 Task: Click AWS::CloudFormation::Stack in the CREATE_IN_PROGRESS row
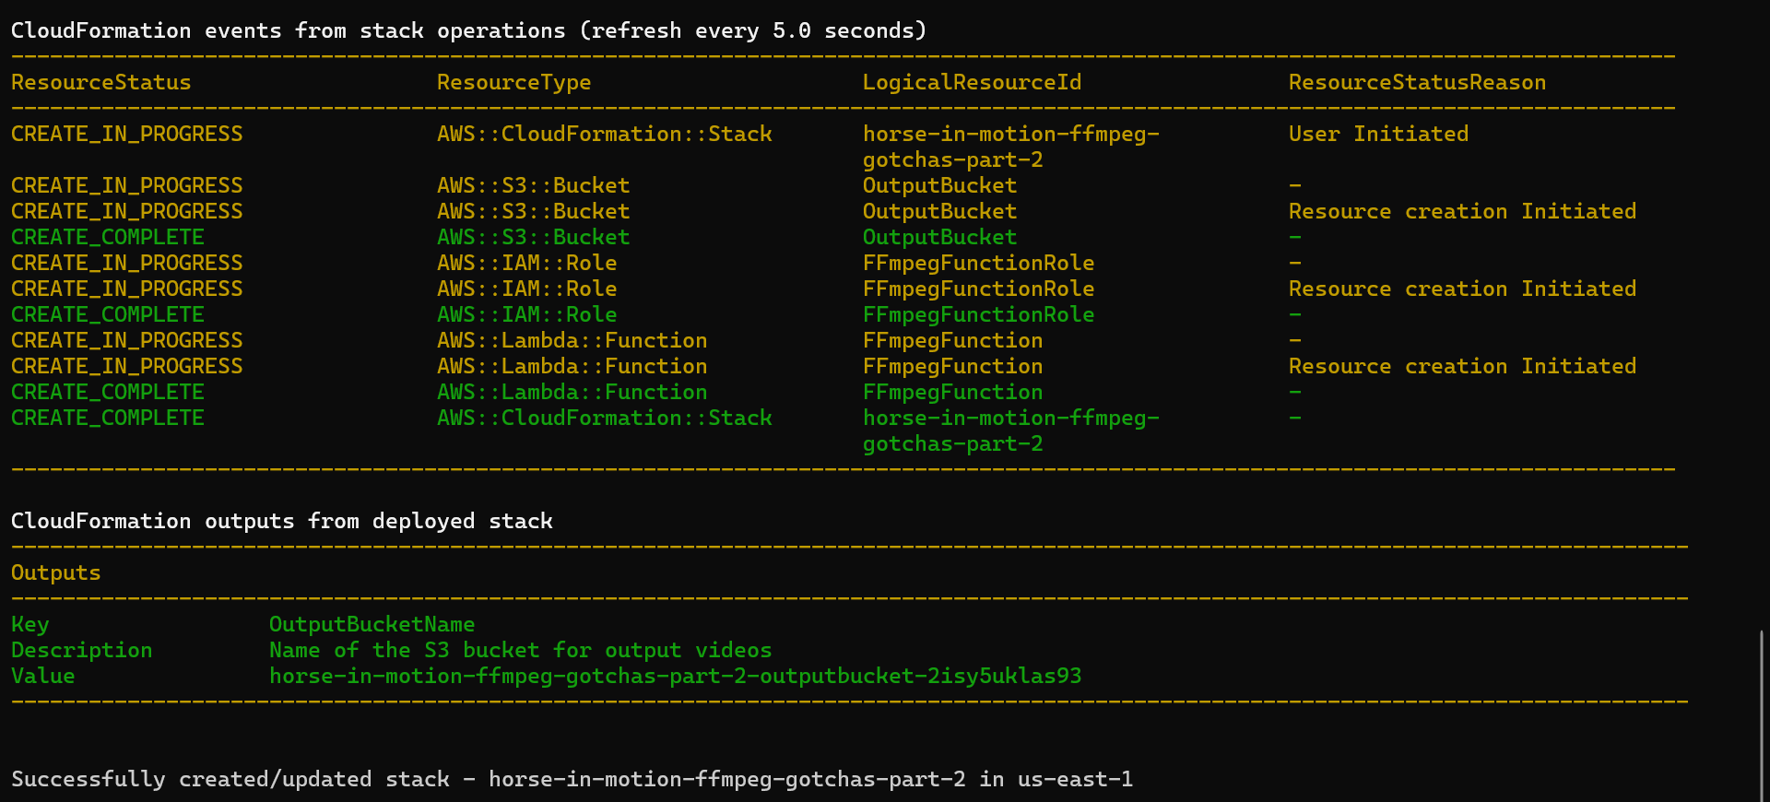(x=605, y=135)
